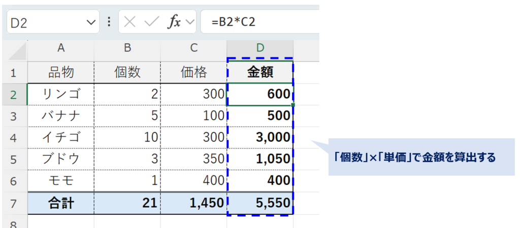
Task: Click the total price cell 1,450
Action: coord(193,203)
